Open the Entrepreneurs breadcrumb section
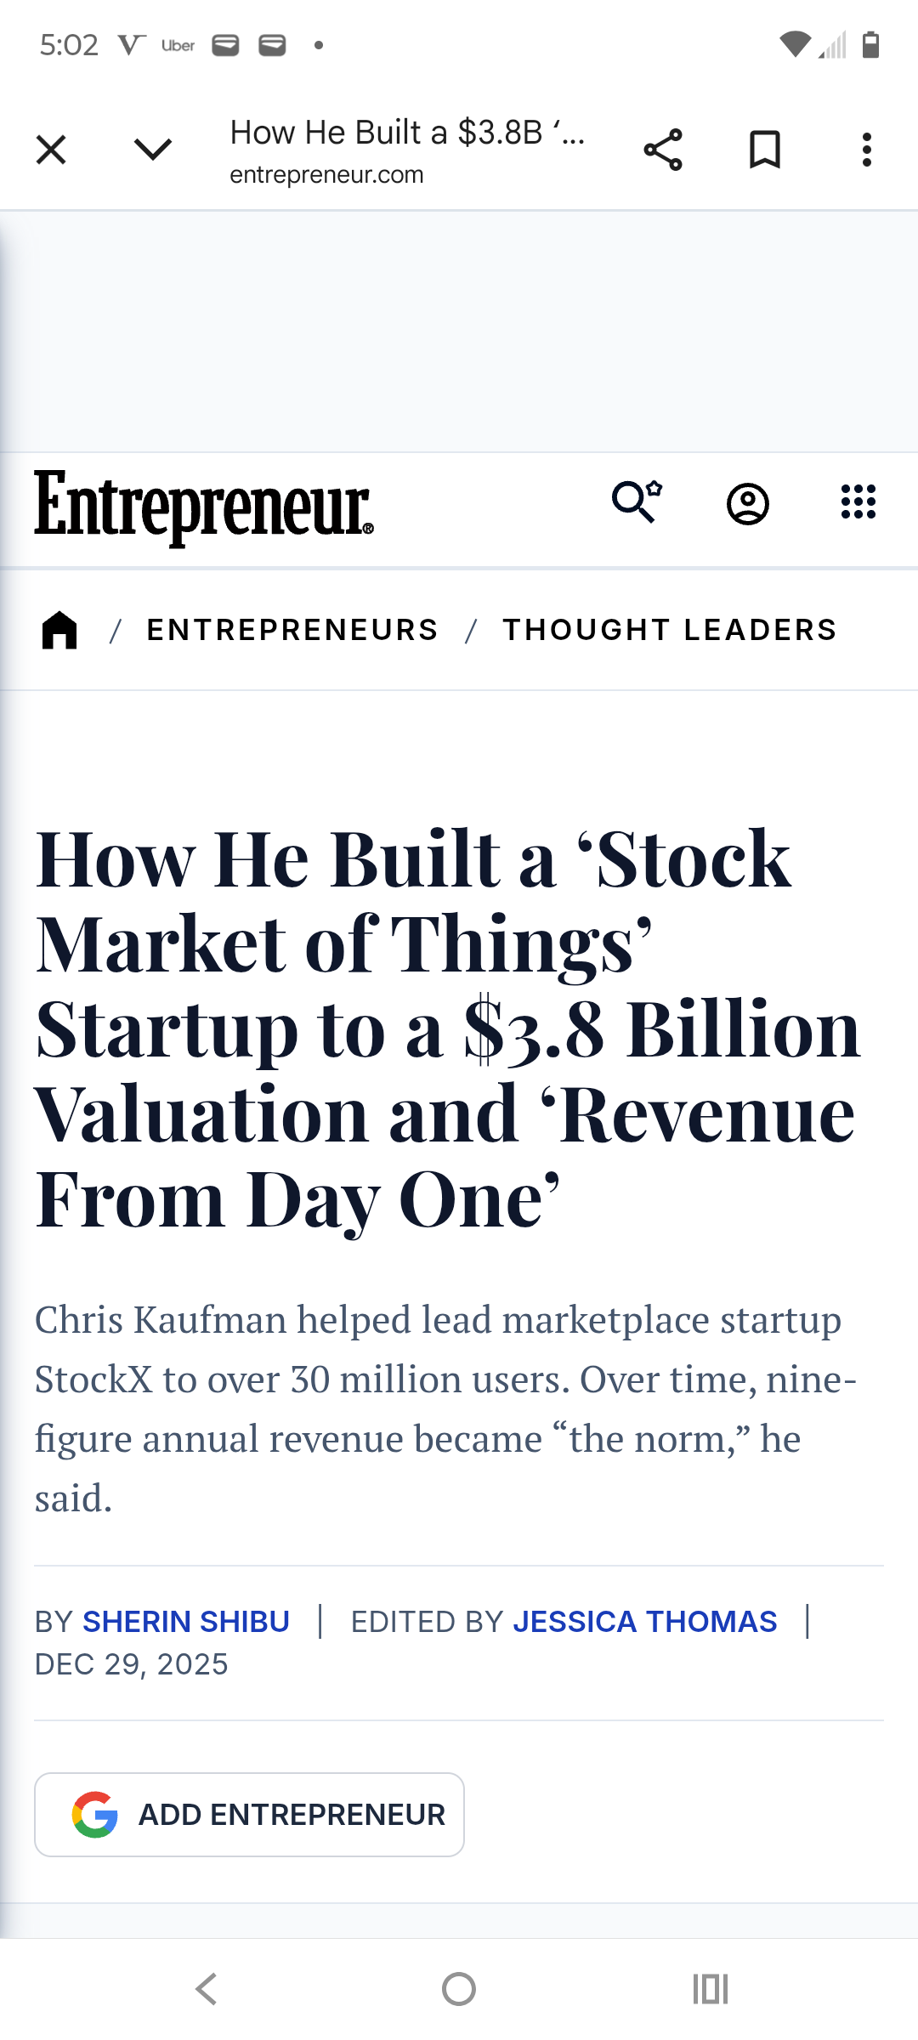Screen dimensions: 918x2040 tap(292, 631)
